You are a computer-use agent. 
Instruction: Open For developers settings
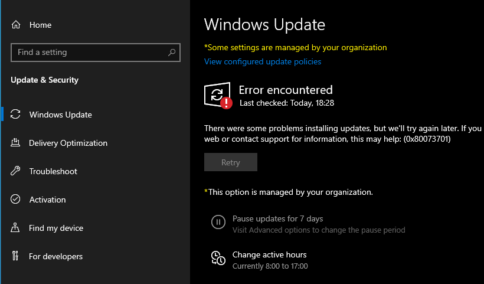click(56, 256)
